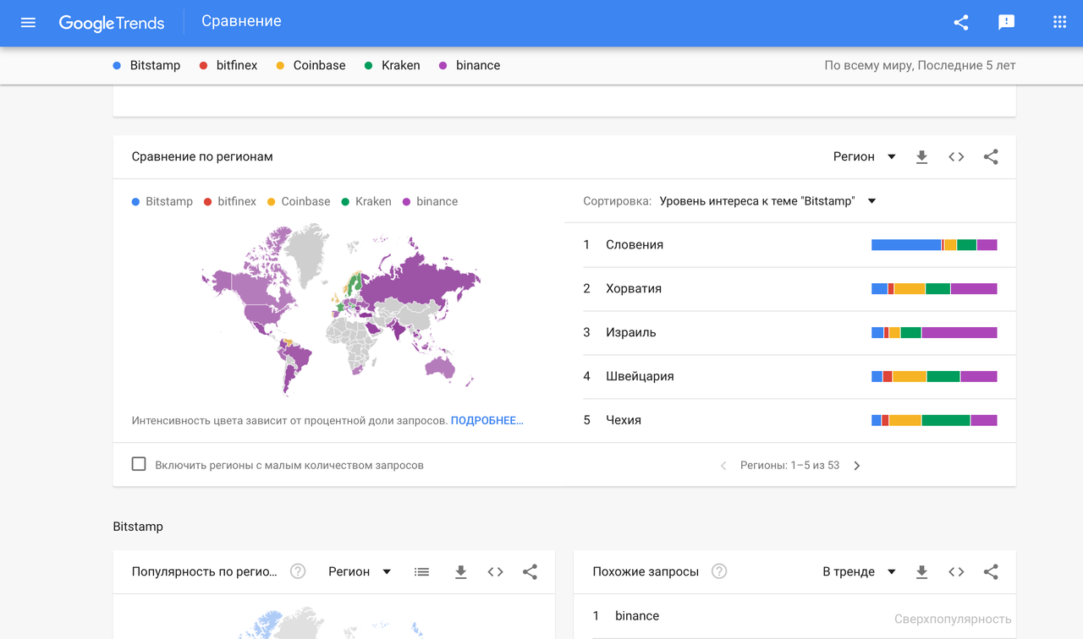Open the Регион dropdown in comparison card
1083x639 pixels.
click(864, 157)
